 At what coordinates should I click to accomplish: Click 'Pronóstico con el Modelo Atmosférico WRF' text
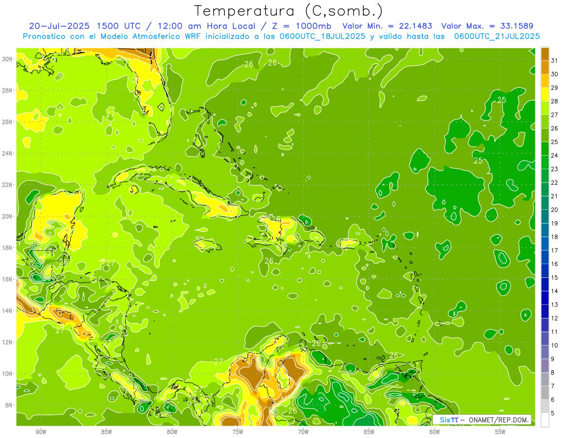[113, 36]
